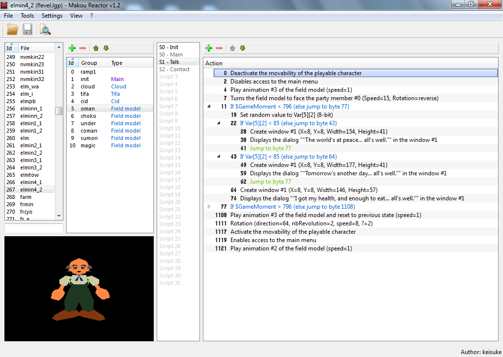
Task: Open the search magnifier tool
Action: coord(45,30)
